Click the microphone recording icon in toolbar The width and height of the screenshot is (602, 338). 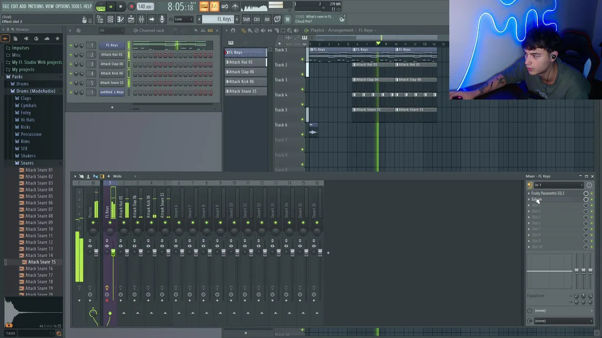pos(162,19)
